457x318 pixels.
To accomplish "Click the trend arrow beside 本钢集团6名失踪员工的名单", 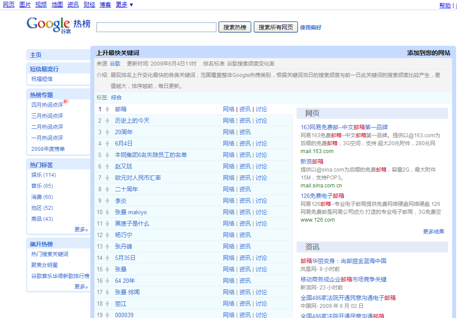I will pos(107,155).
